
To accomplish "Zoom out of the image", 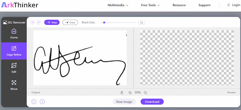I will (146, 93).
